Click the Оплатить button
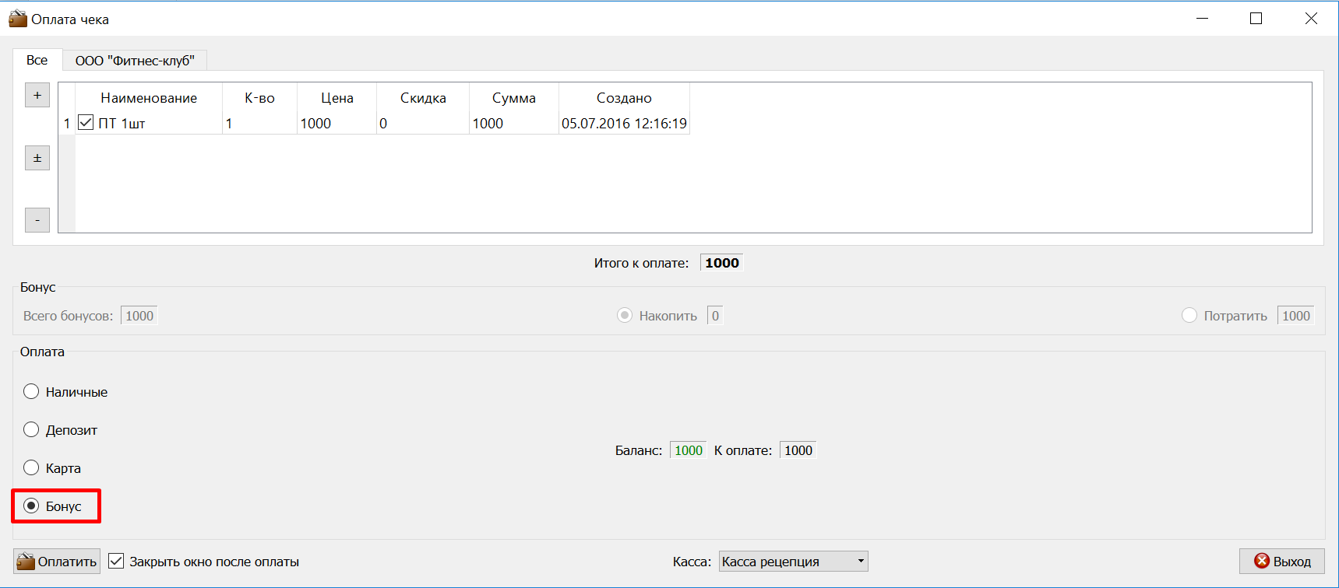 click(x=57, y=562)
